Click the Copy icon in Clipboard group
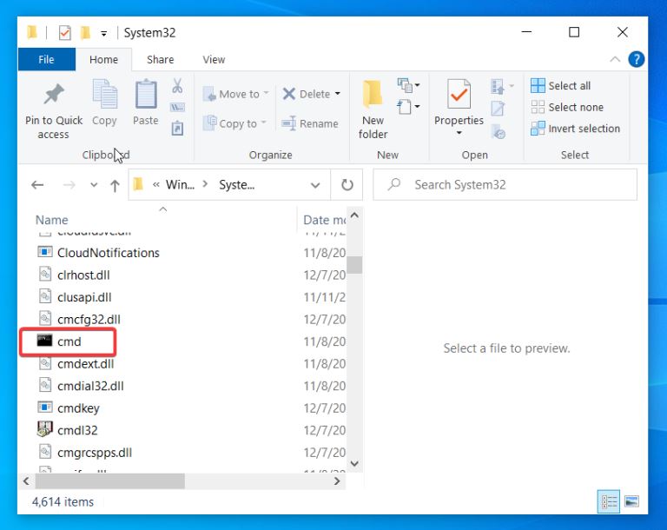The height and width of the screenshot is (530, 667). click(104, 94)
